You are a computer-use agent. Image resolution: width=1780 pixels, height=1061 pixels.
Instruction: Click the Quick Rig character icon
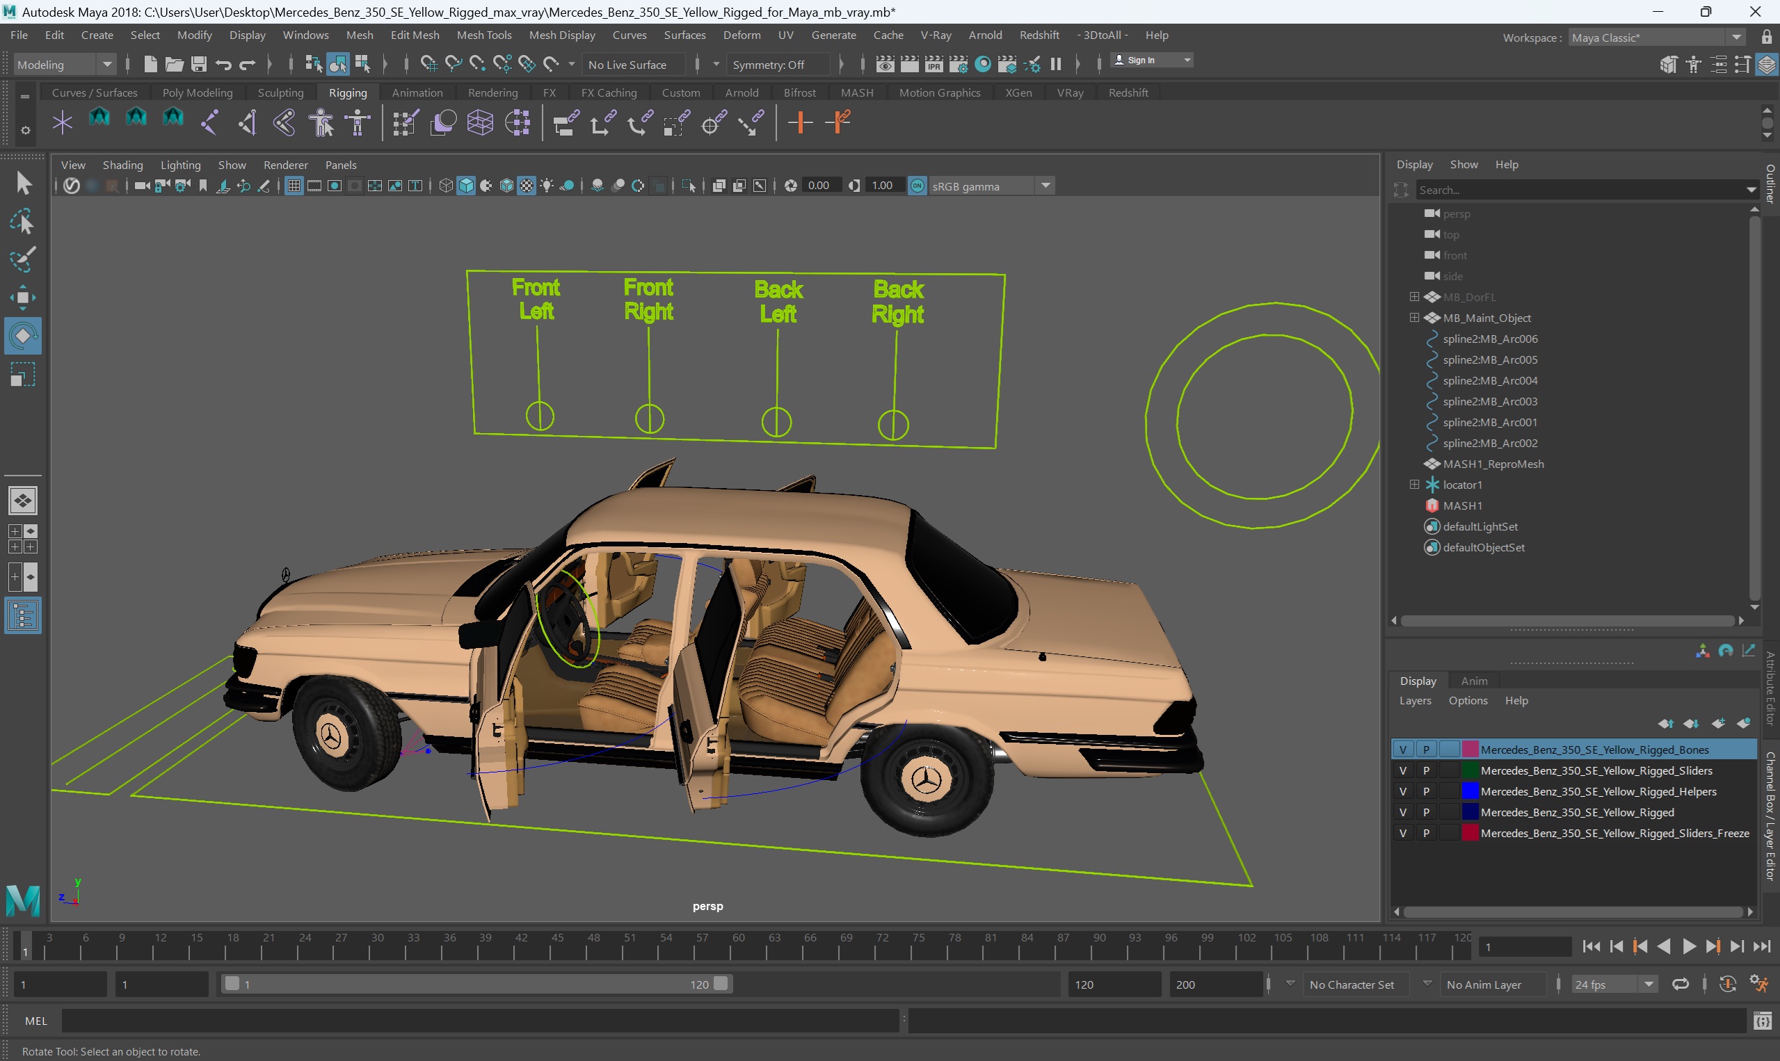pyautogui.click(x=321, y=122)
